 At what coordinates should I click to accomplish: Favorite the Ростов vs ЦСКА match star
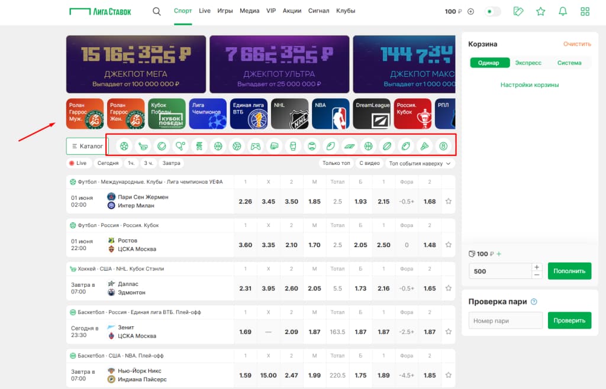click(x=449, y=245)
